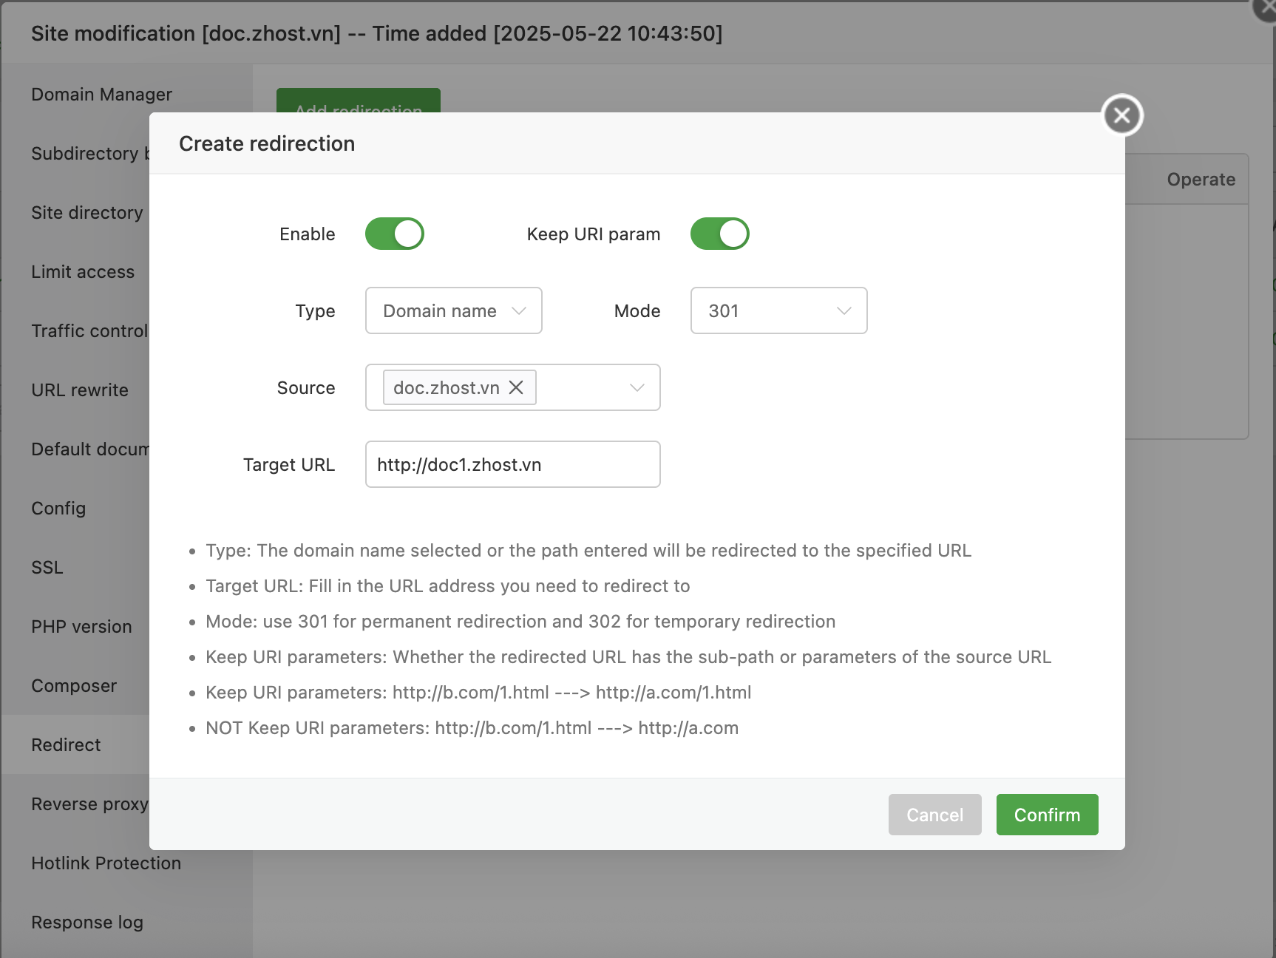Open the Config section
1276x958 pixels.
(58, 509)
